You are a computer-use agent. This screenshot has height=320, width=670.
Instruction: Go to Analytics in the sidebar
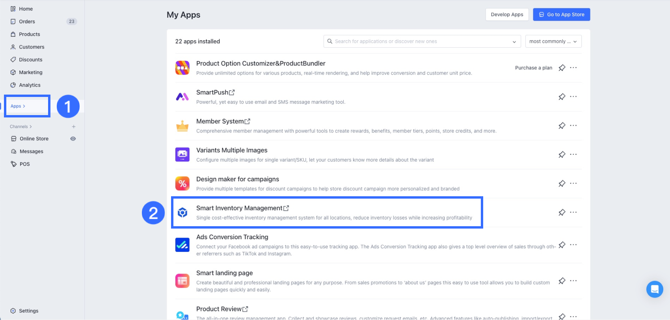point(30,85)
